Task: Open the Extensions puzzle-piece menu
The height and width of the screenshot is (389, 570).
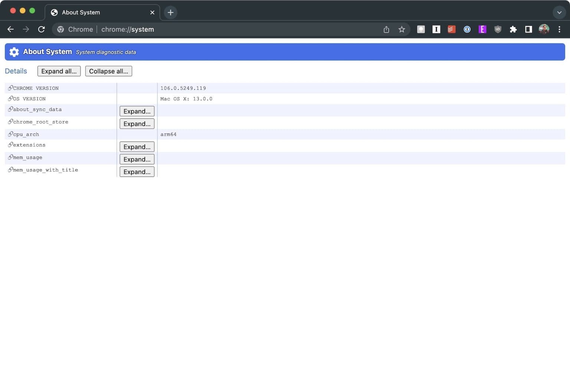Action: [x=513, y=29]
